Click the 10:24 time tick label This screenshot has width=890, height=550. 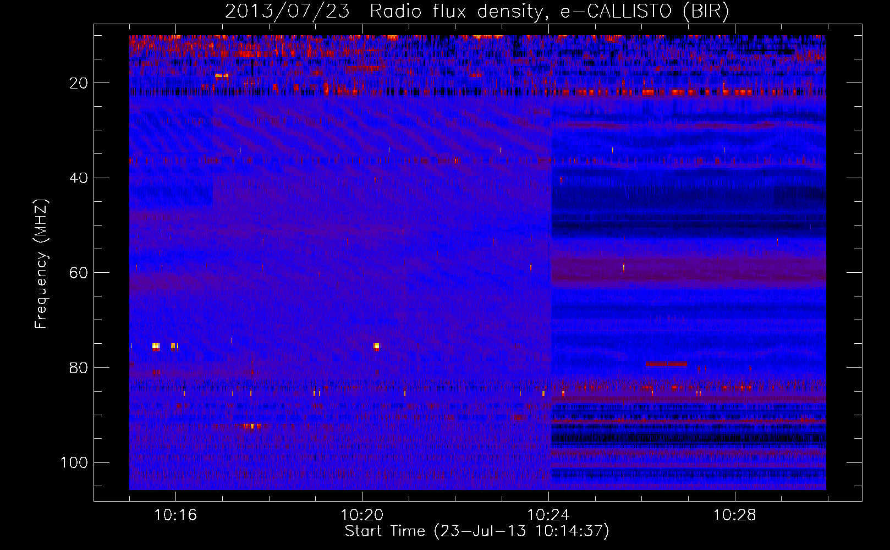tap(548, 515)
